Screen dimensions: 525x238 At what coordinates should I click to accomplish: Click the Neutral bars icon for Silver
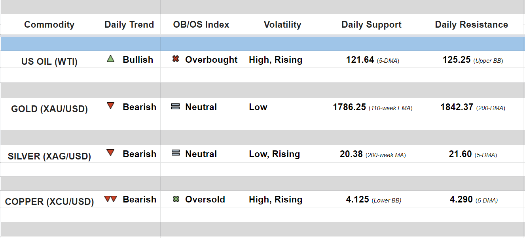176,153
